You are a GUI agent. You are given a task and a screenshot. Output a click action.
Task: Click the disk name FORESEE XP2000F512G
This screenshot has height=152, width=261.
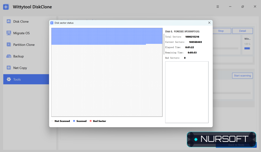(x=187, y=31)
